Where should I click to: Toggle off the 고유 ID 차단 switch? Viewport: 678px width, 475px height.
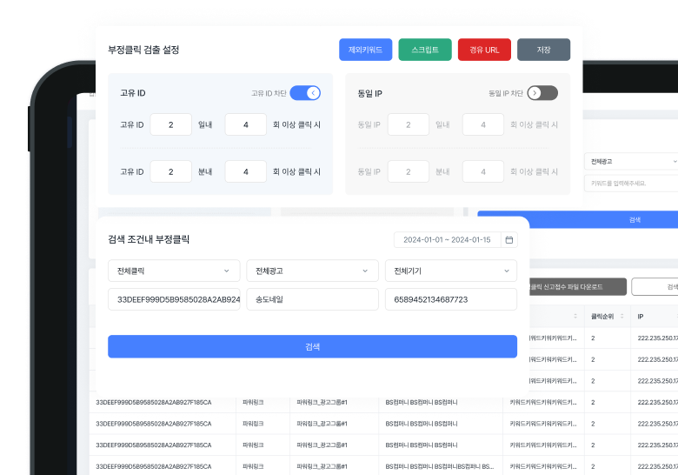point(305,93)
